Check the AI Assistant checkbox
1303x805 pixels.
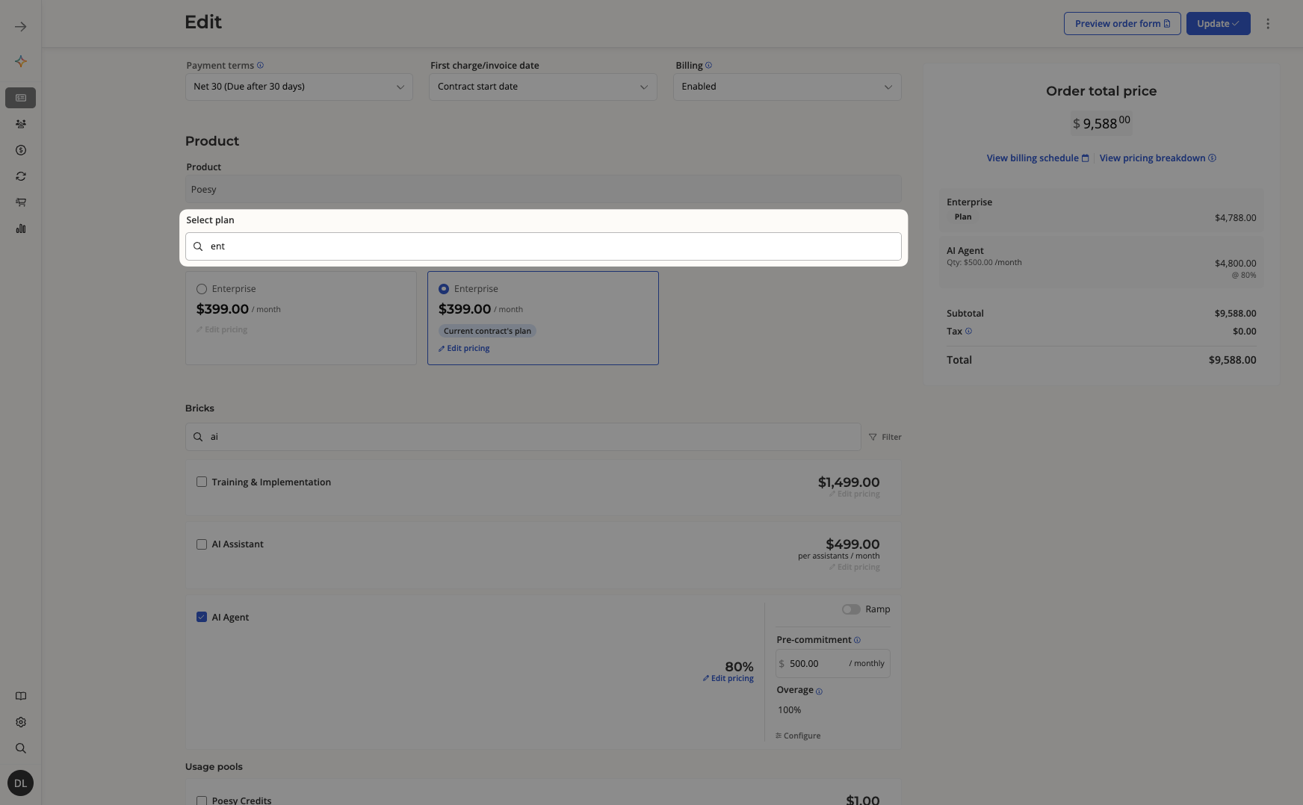(x=202, y=544)
